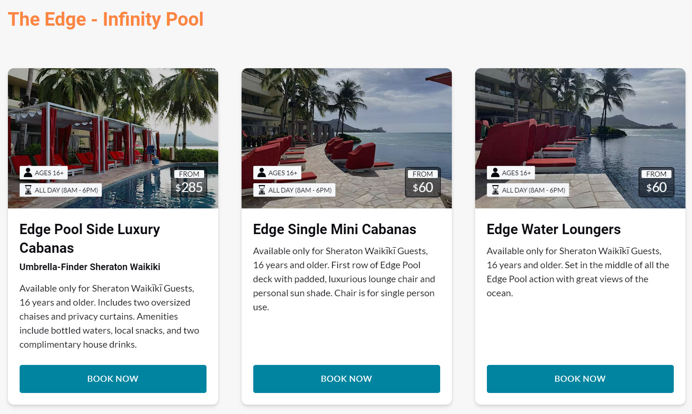Click the $60 price badge on Mini Cabanas
The height and width of the screenshot is (414, 692).
coord(422,182)
